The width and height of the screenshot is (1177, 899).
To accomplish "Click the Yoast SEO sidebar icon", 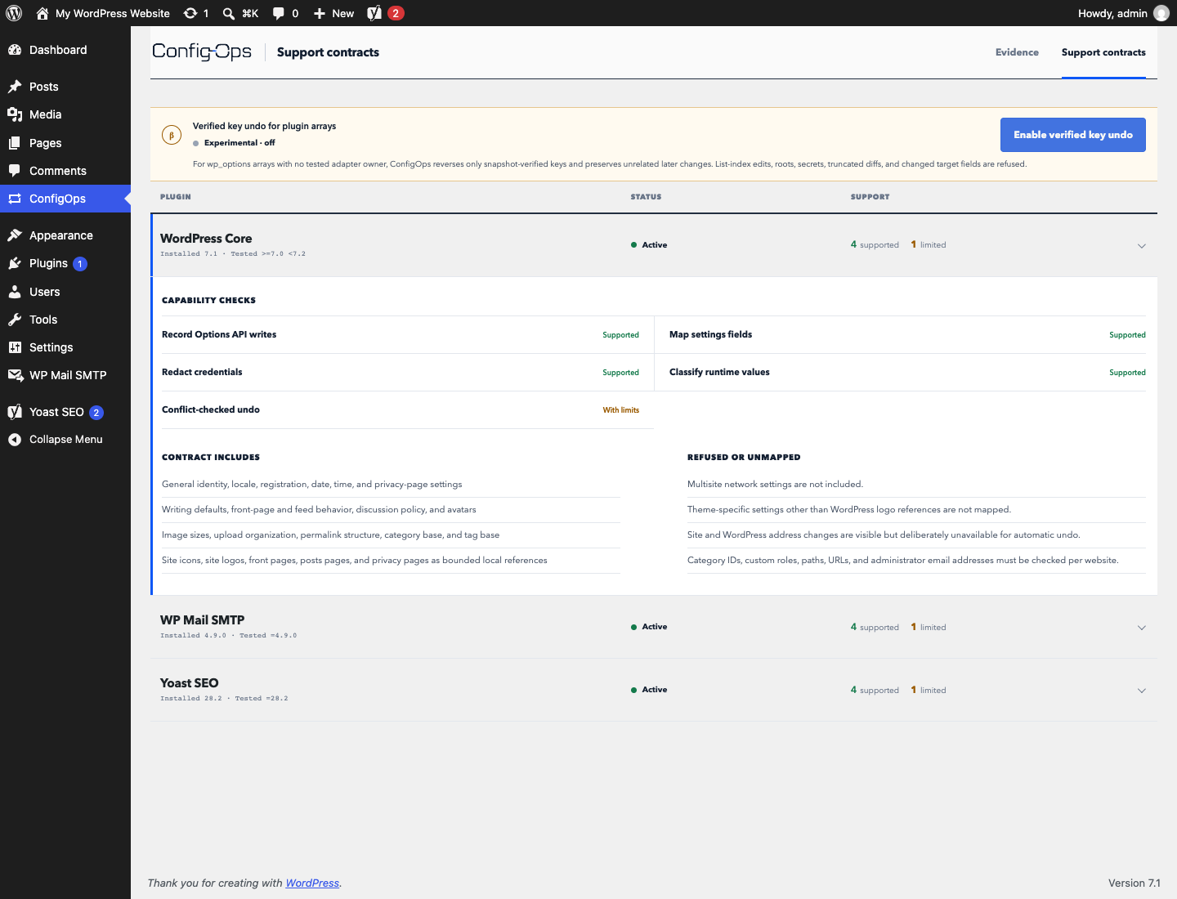I will [15, 412].
